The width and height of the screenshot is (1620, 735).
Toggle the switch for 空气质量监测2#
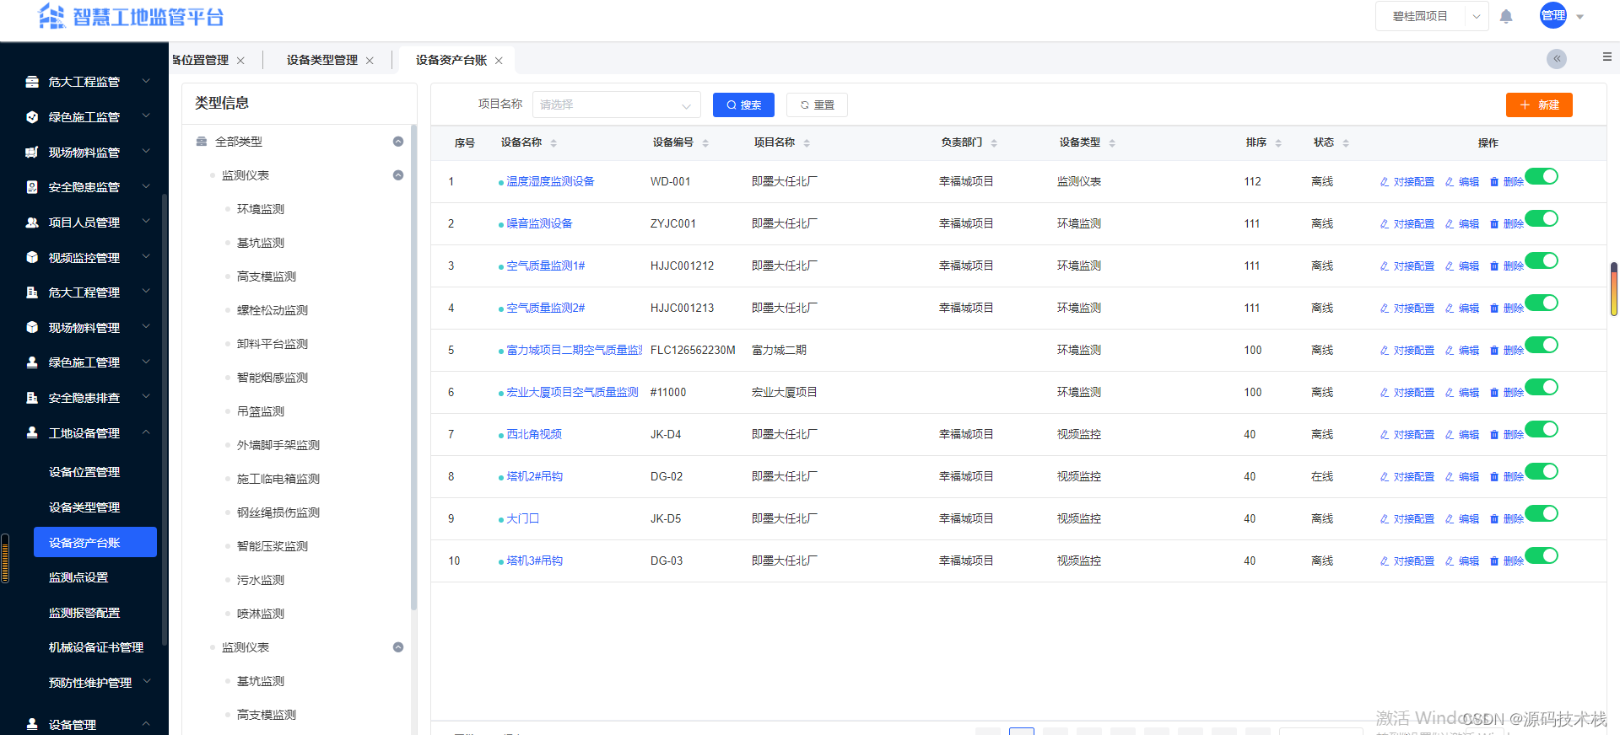coord(1542,303)
